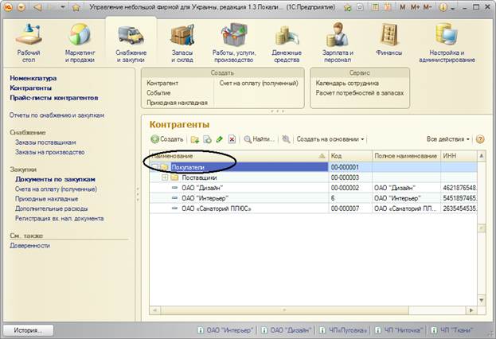Click the cancel search magnifier icon
This screenshot has height=339, width=496.
(x=286, y=139)
